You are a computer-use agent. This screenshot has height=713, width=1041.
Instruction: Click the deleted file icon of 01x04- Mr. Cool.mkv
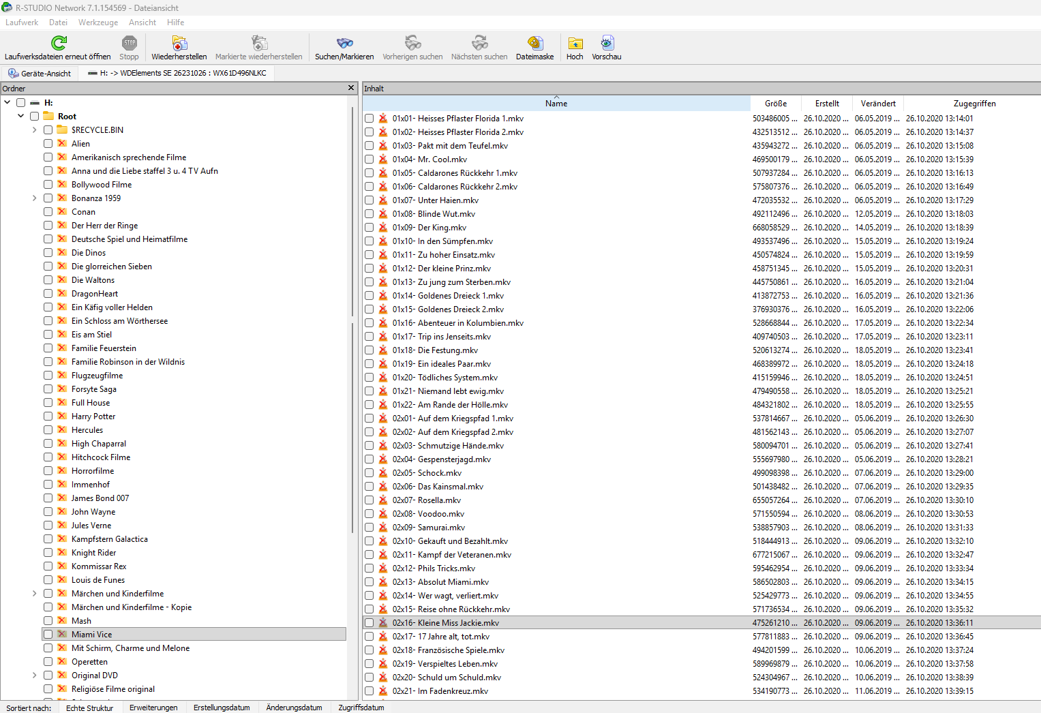pyautogui.click(x=383, y=159)
